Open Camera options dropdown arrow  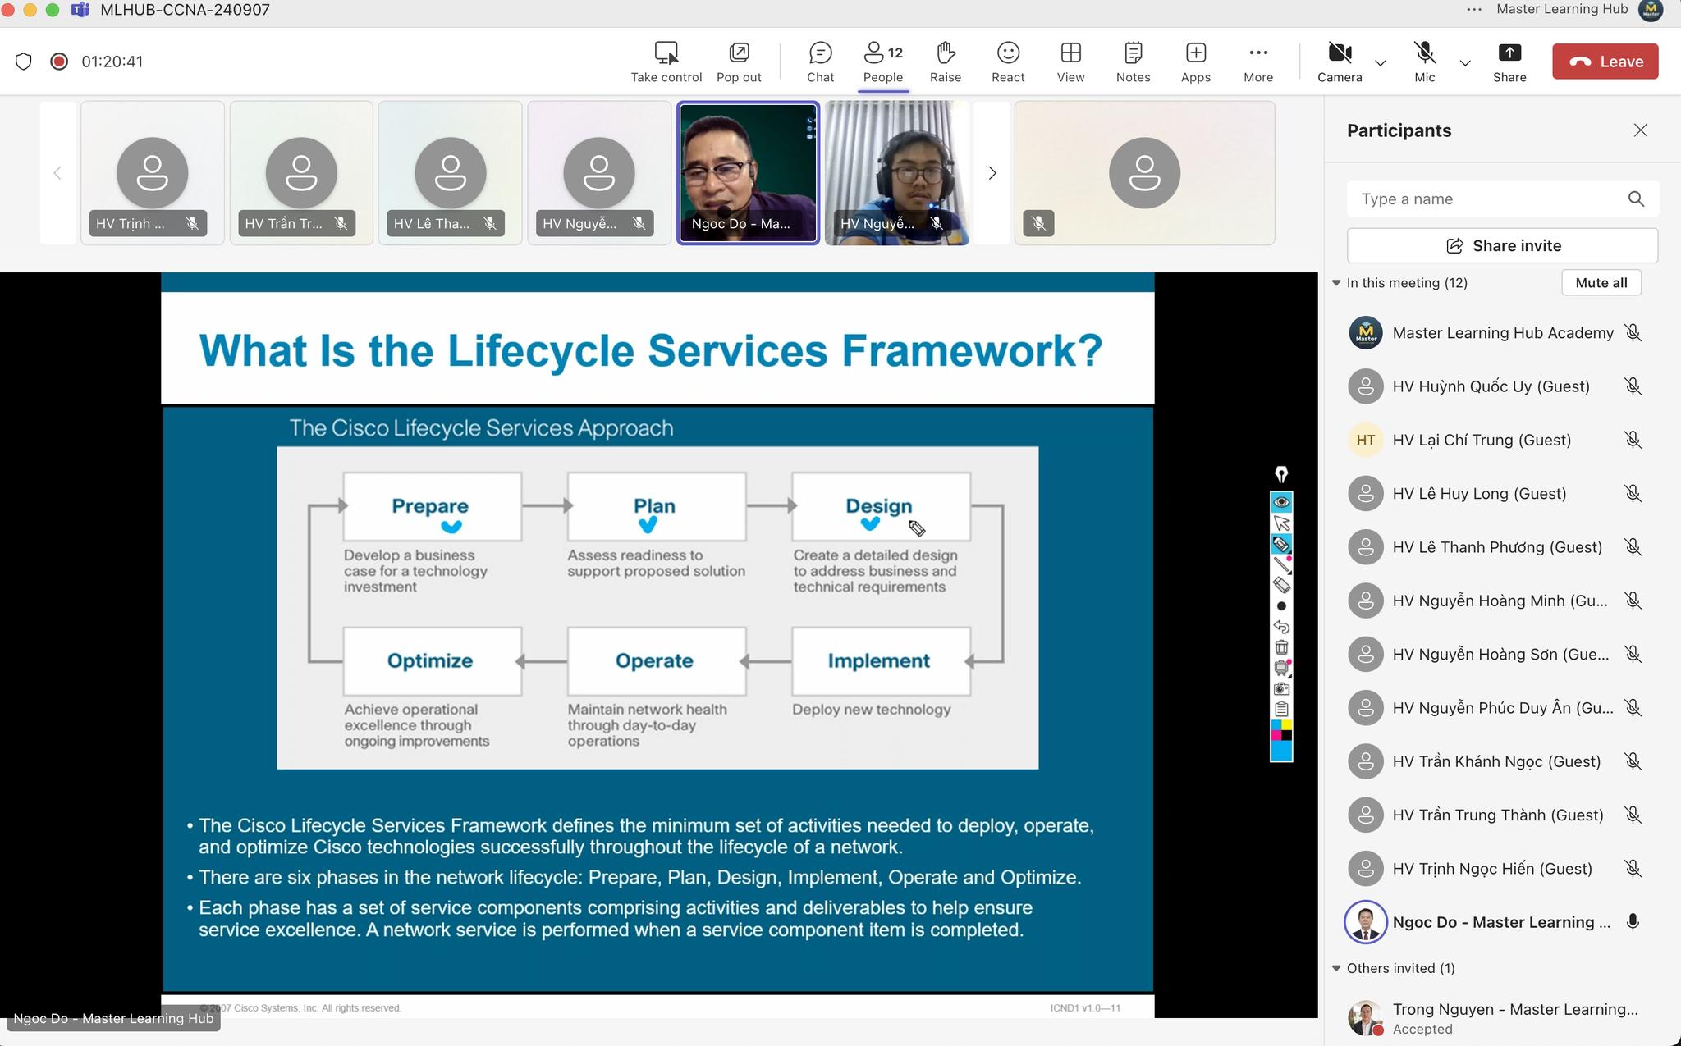click(1381, 62)
